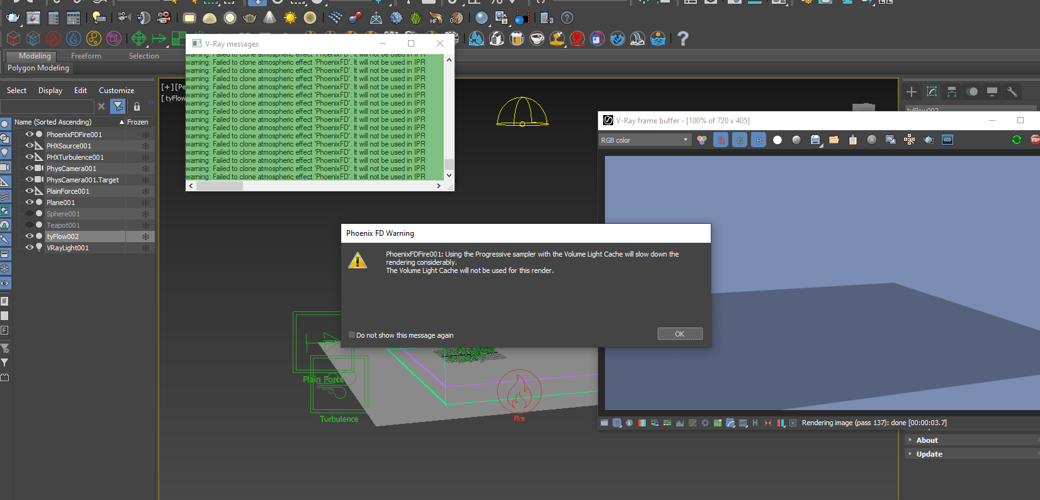
Task: Save image in V-Ray frame buffer
Action: (815, 140)
